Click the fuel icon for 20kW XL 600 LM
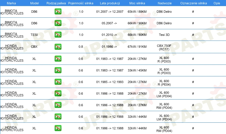 click(x=58, y=93)
